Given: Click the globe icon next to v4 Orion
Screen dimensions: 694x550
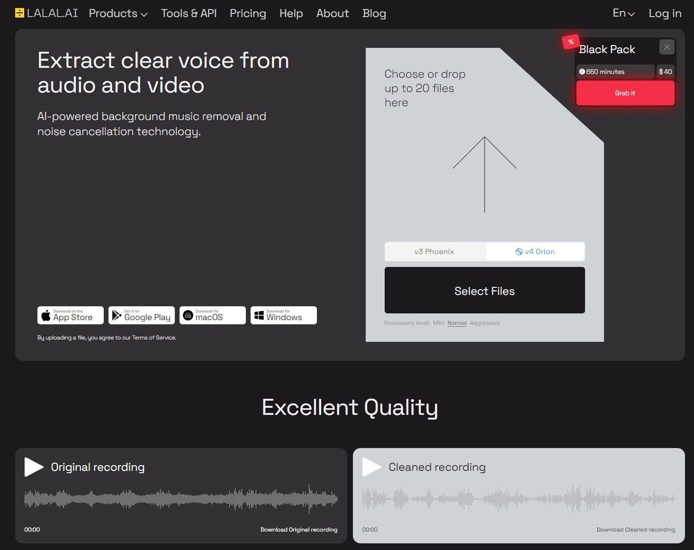Looking at the screenshot, I should tap(519, 251).
